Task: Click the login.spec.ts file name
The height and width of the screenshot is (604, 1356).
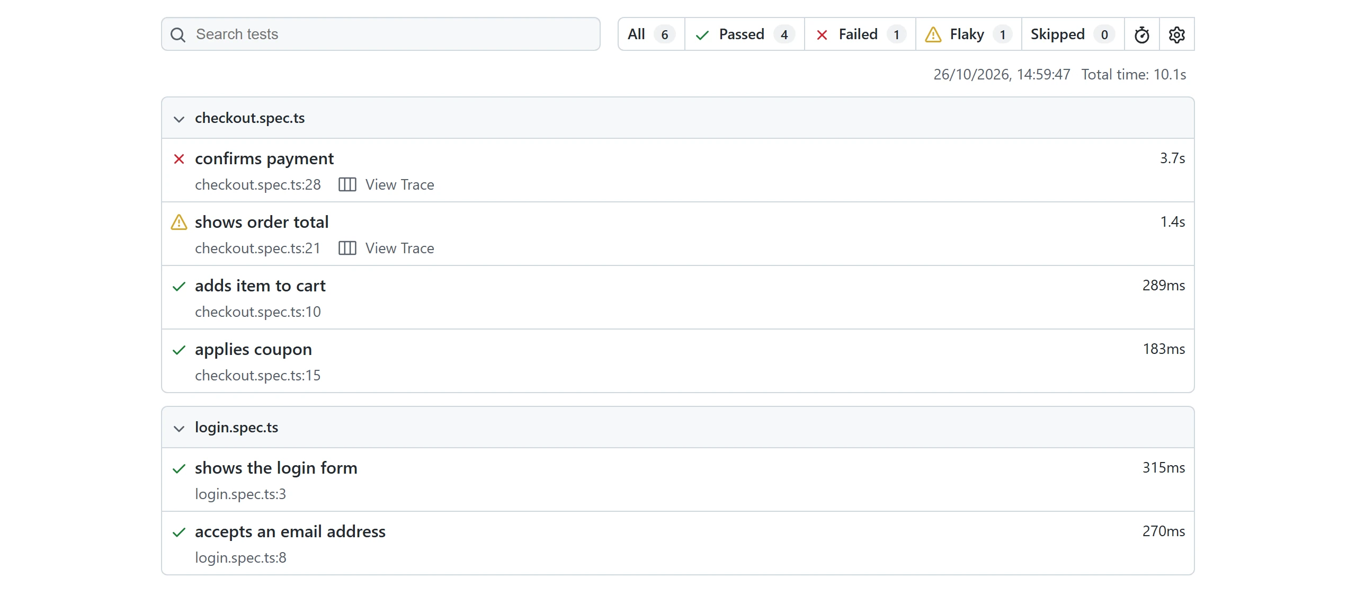Action: (237, 427)
